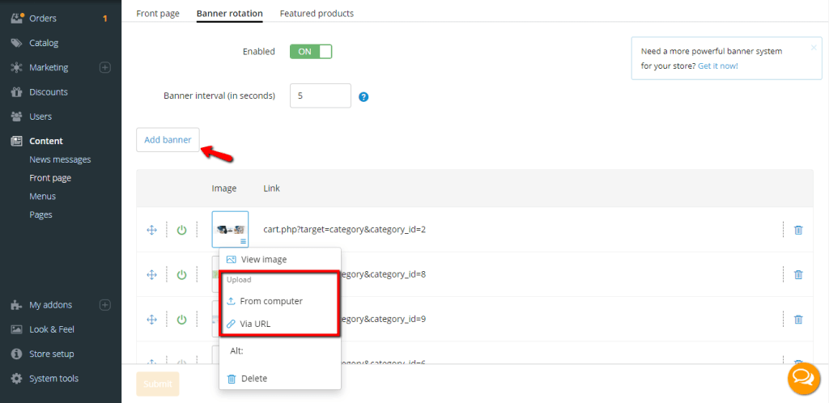Click the Link column header
The height and width of the screenshot is (403, 829).
[272, 188]
